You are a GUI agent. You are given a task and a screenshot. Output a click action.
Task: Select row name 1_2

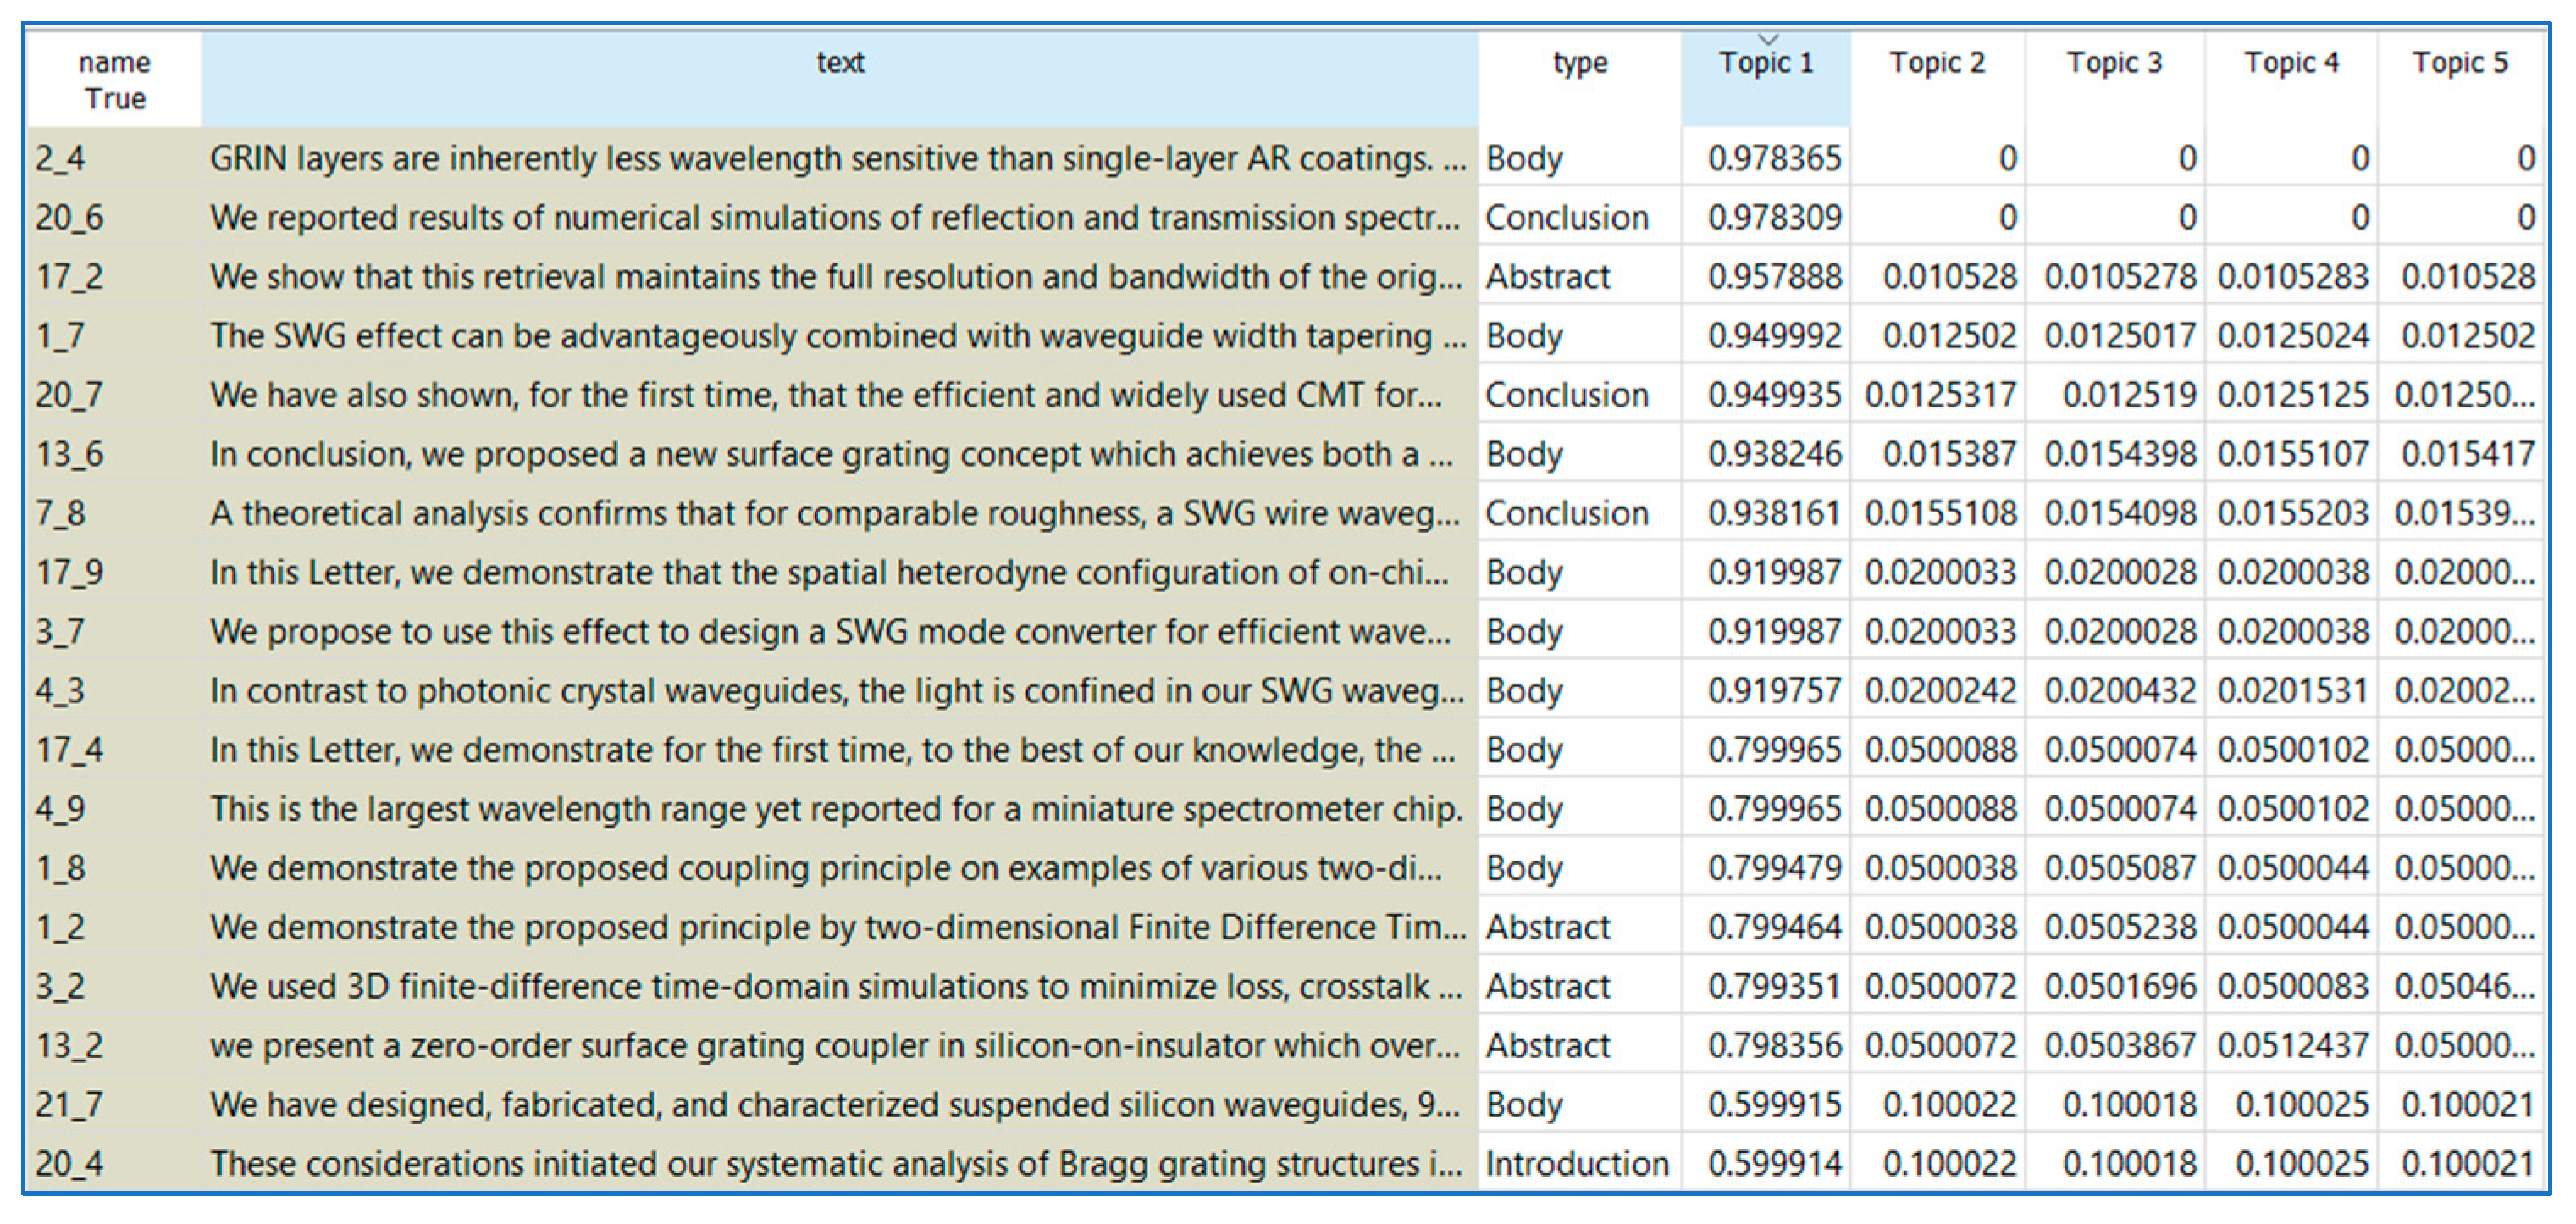click(60, 927)
